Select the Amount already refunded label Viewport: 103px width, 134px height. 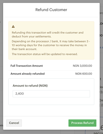click(28, 74)
